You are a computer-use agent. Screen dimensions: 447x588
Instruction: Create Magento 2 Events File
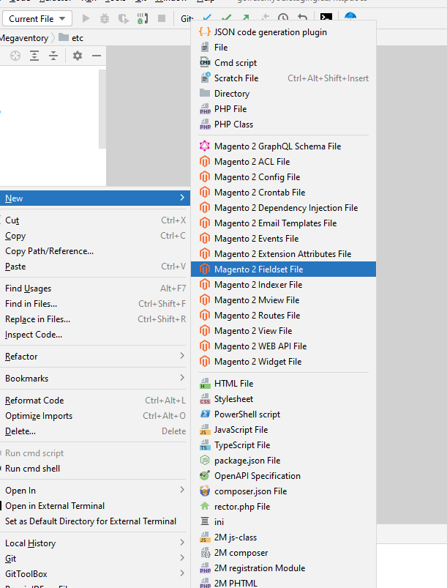tap(283, 239)
